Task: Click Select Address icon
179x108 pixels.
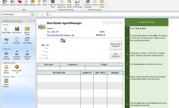Action: pos(6,69)
